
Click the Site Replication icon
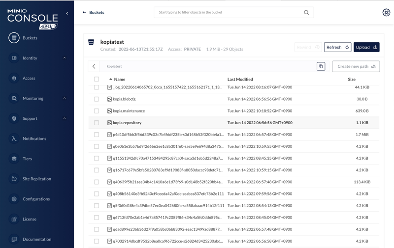click(x=14, y=179)
